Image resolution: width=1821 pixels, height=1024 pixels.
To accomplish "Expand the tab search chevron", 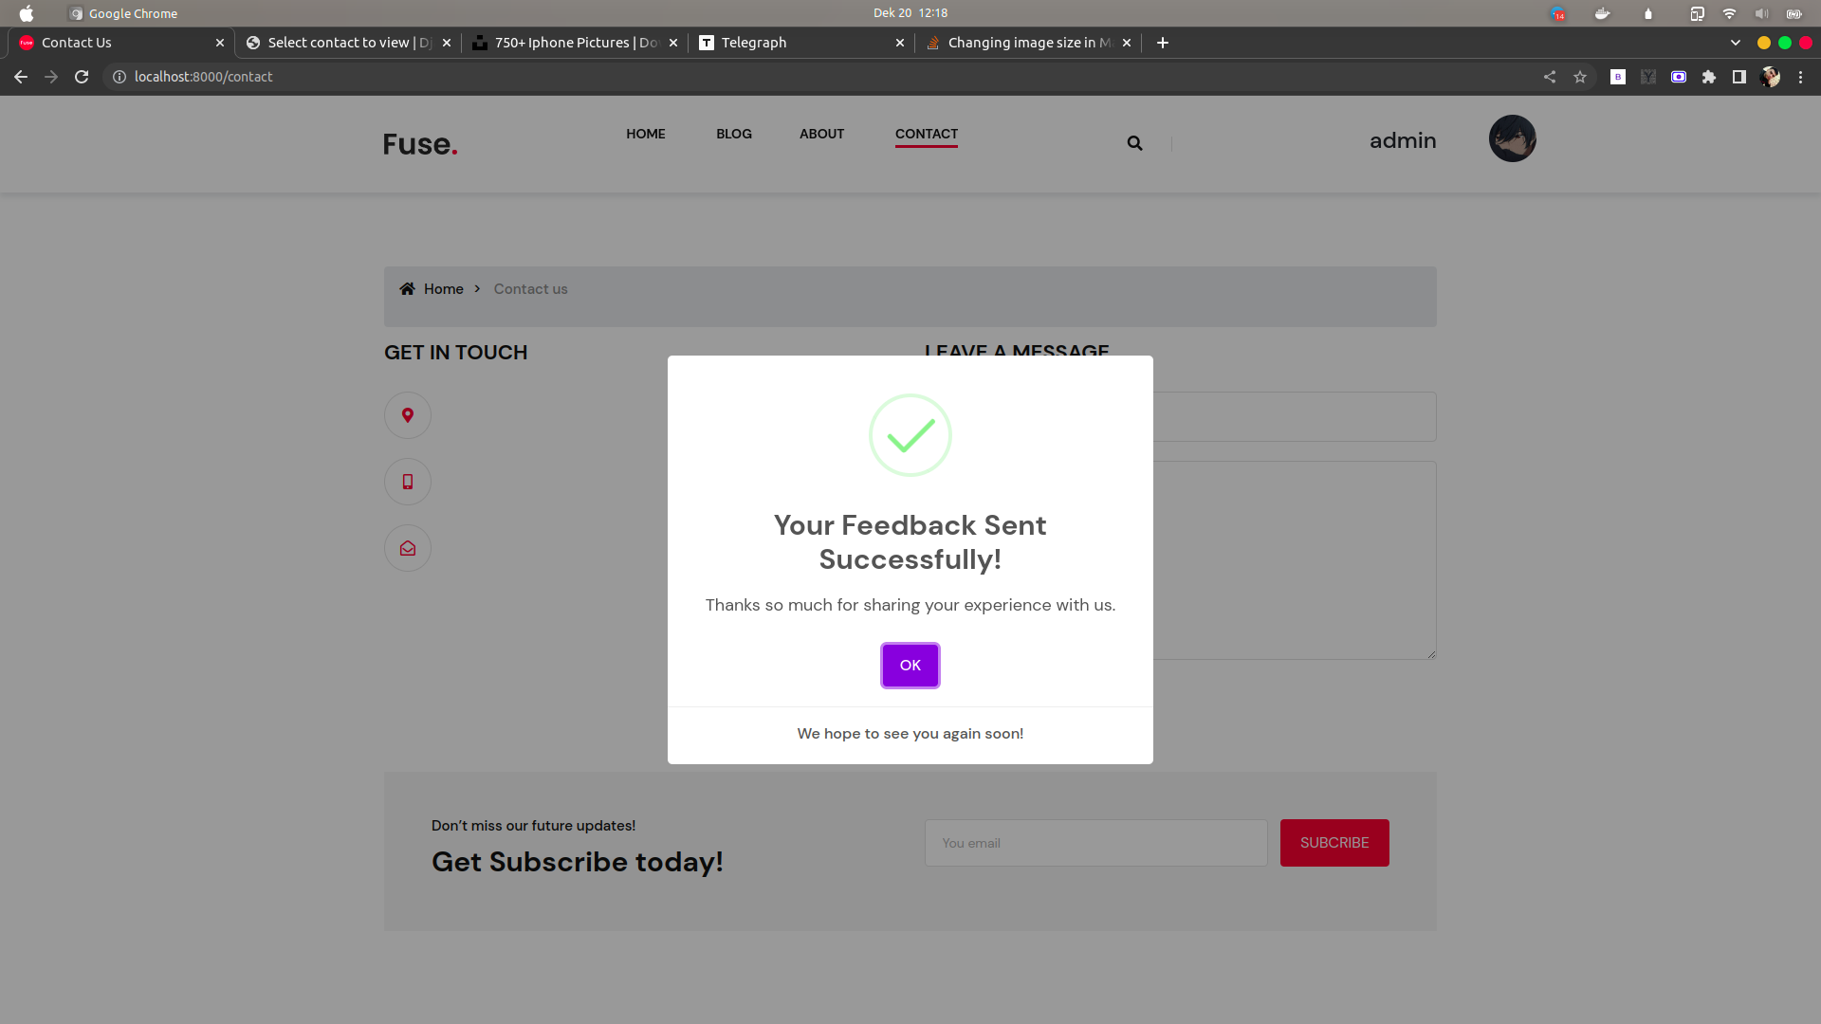I will click(x=1735, y=43).
